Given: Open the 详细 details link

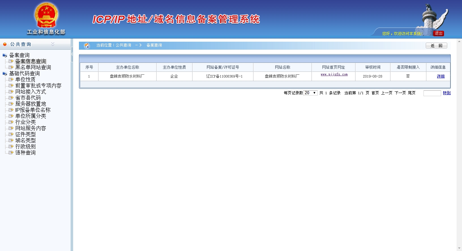Looking at the screenshot, I should click(x=441, y=76).
